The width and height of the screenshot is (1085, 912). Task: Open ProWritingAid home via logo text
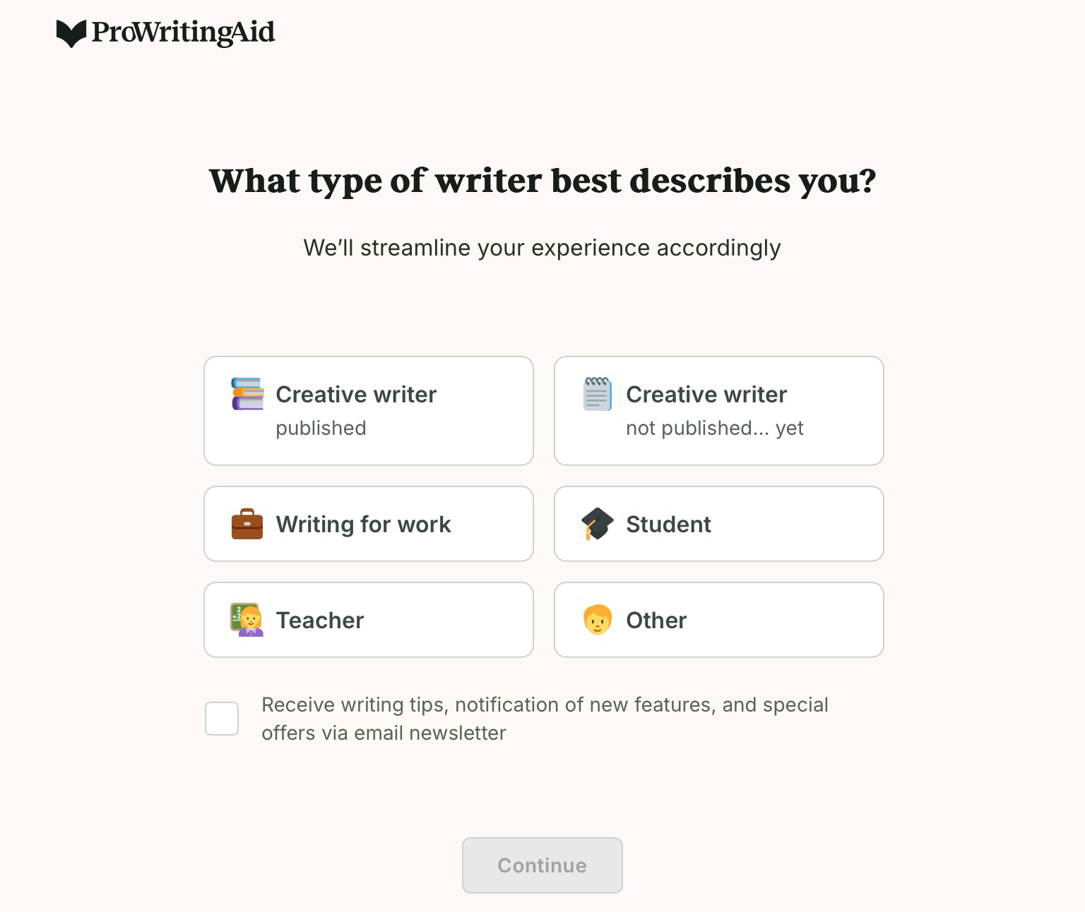pyautogui.click(x=182, y=32)
